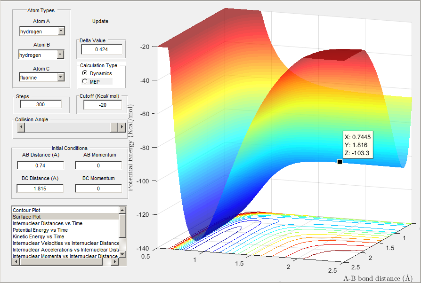This screenshot has height=283, width=421.
Task: Select Surface Plot in the list
Action: 65,217
